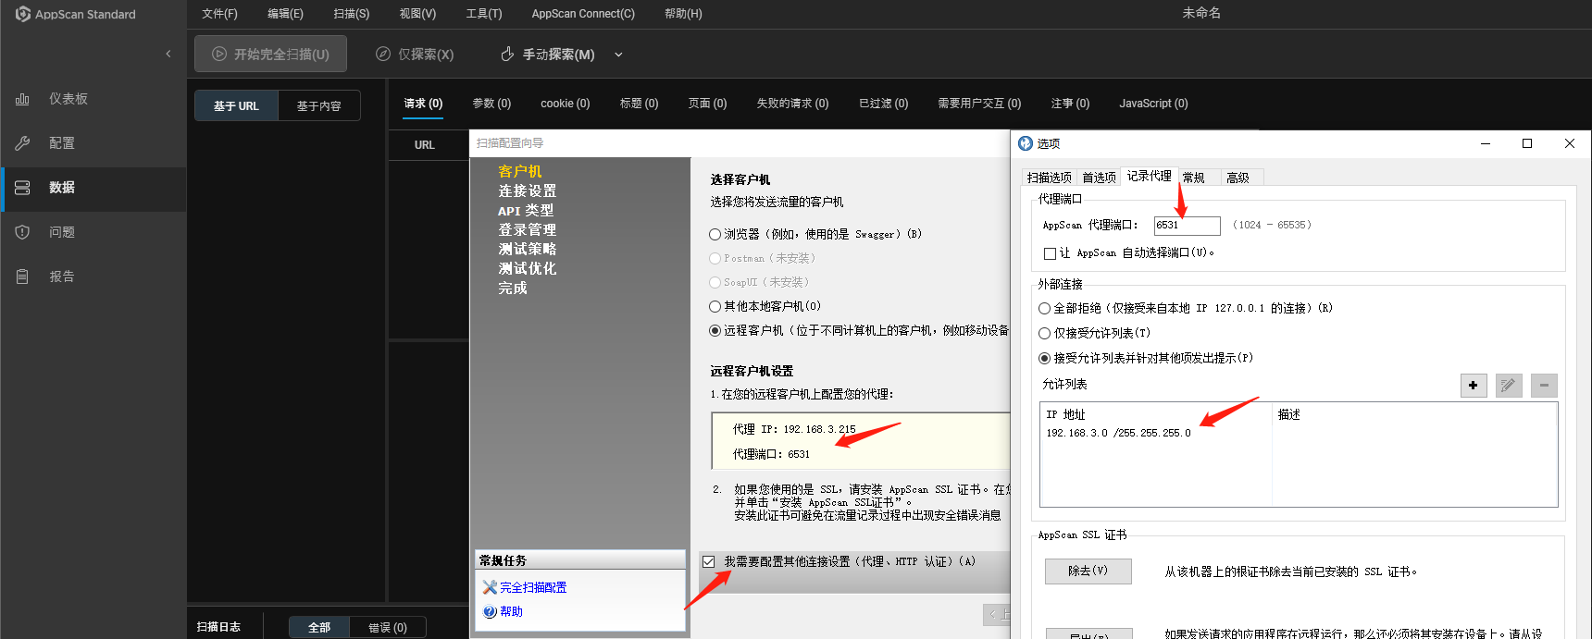1592x639 pixels.
Task: Expand the 手动探索 dropdown arrow
Action: tap(618, 55)
